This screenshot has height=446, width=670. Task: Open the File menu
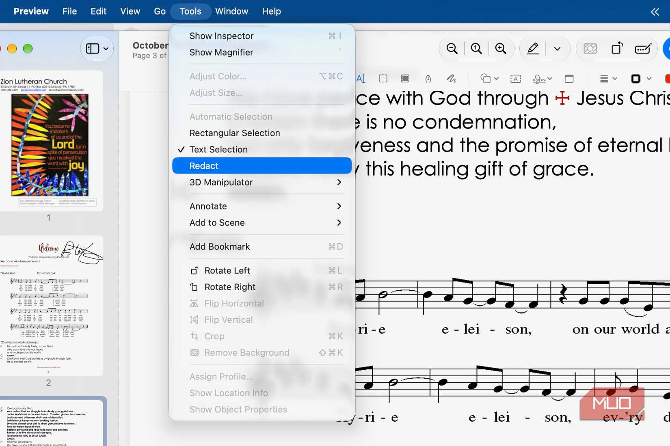pos(69,11)
